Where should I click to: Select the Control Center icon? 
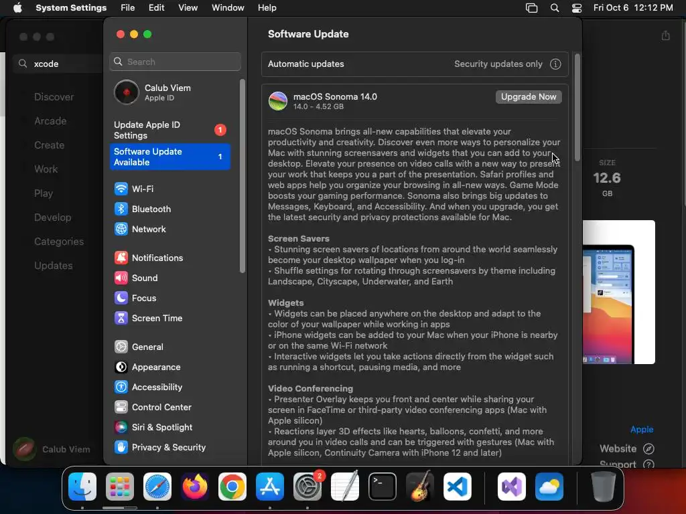(x=121, y=408)
